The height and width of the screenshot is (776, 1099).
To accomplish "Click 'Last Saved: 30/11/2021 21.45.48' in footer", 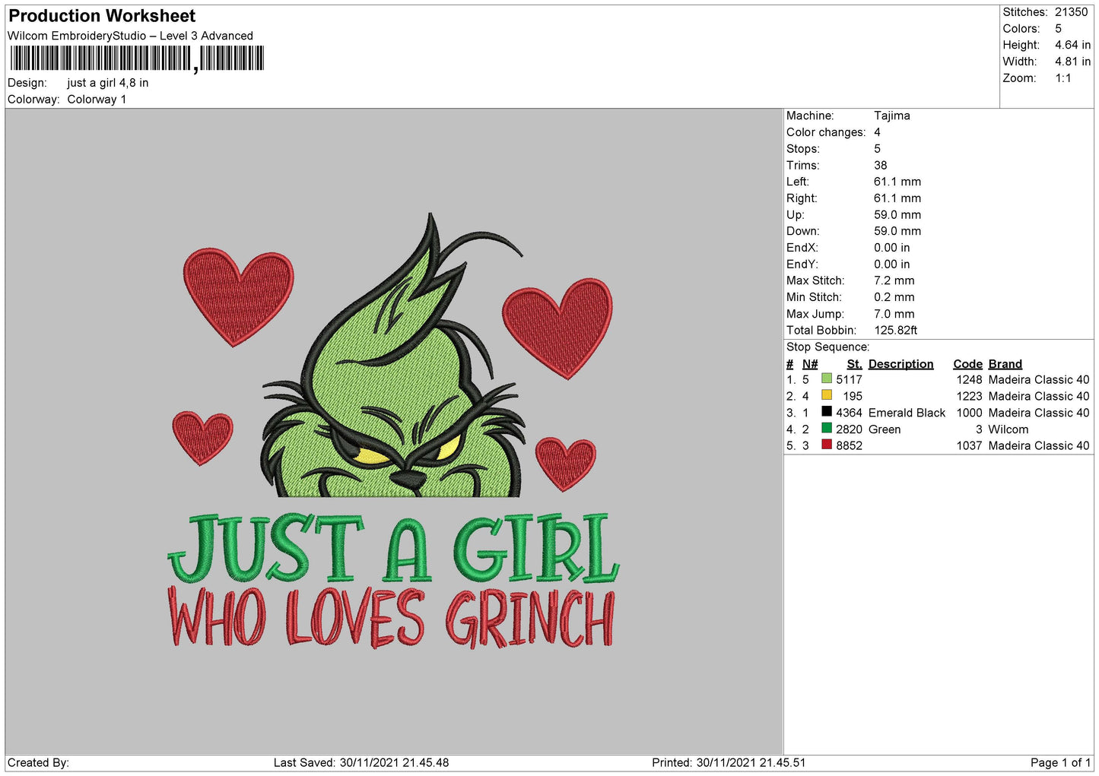I will pos(361,763).
